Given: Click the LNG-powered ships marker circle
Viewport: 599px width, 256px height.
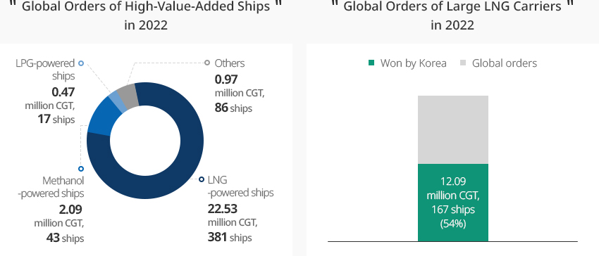Looking at the screenshot, I should [x=202, y=179].
